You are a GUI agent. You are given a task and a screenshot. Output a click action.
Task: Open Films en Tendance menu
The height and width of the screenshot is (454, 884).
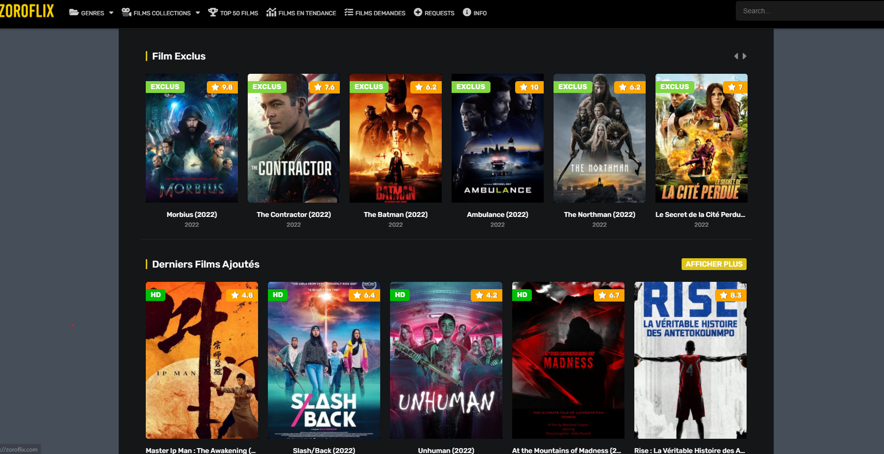click(x=307, y=13)
